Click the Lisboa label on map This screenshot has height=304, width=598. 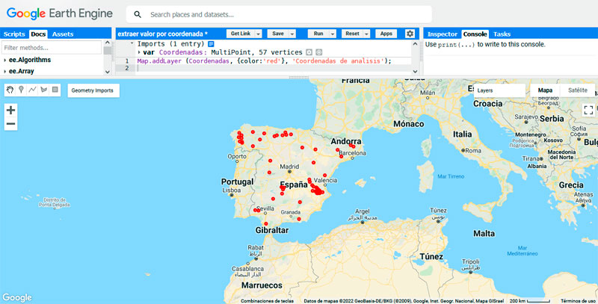pos(232,190)
